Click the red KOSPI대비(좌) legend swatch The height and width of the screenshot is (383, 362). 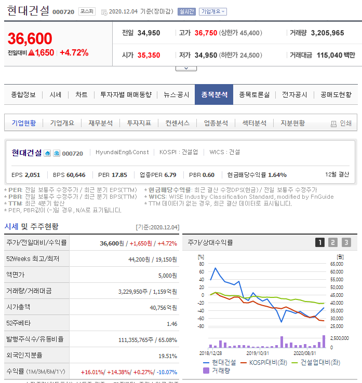[x=244, y=363]
